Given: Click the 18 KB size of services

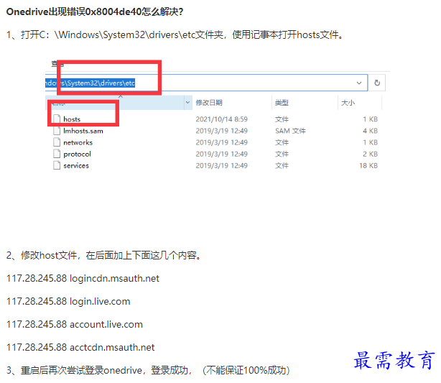Looking at the screenshot, I should coord(368,165).
